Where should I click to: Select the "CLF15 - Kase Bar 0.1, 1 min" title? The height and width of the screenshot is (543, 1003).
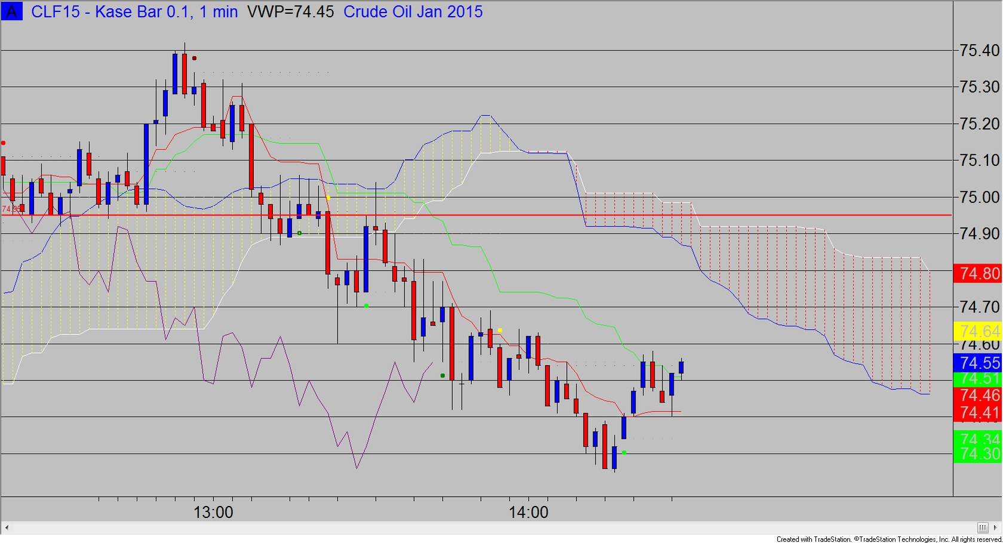[x=134, y=11]
